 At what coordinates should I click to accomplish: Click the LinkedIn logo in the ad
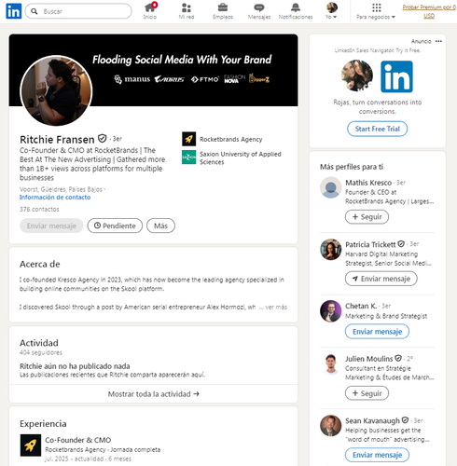tap(396, 76)
